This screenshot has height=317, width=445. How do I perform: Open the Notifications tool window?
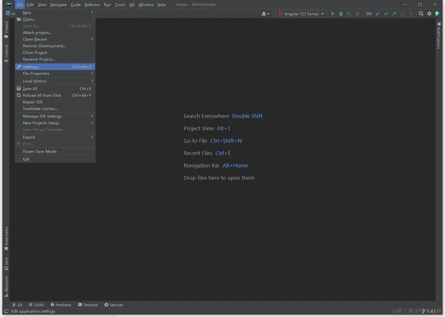pyautogui.click(x=439, y=35)
